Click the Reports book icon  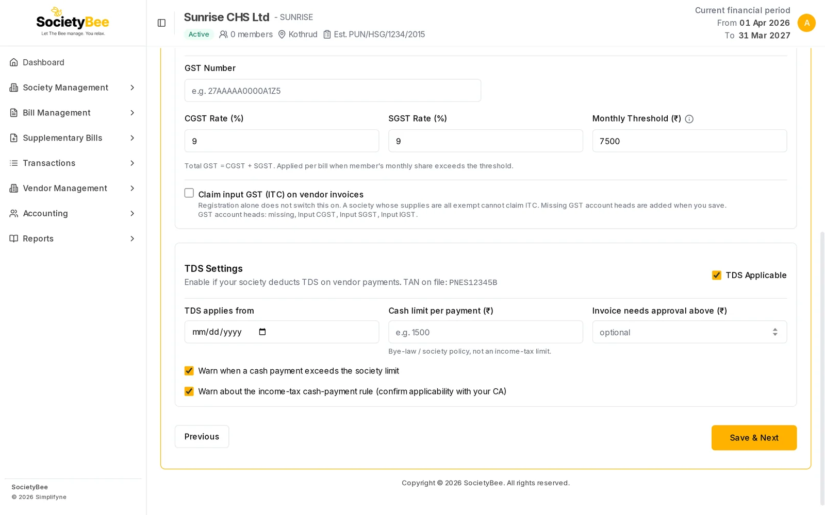click(x=14, y=238)
